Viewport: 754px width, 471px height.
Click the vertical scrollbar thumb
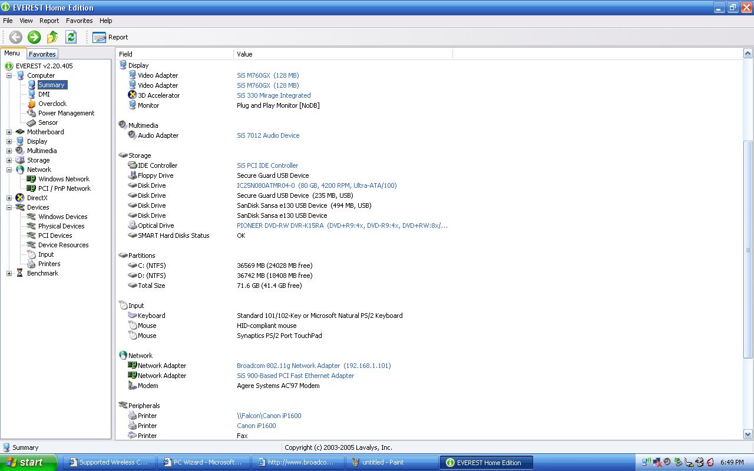coord(748,250)
